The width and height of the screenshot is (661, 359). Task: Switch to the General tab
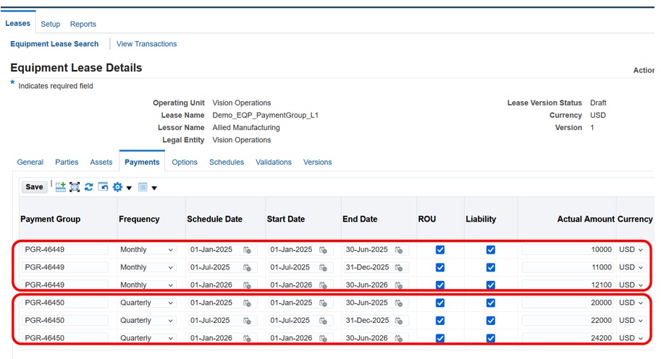(x=30, y=163)
